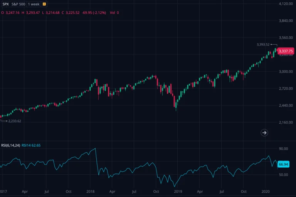This screenshot has height=197, width=296.
Task: Click the 4,120.00 price axis label
Action: click(286, 4)
